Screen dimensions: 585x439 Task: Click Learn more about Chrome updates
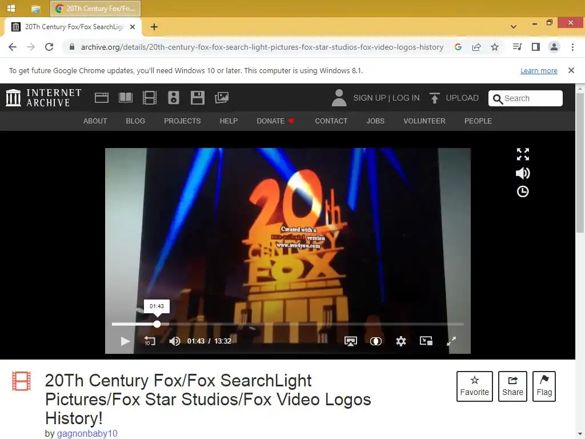point(539,70)
